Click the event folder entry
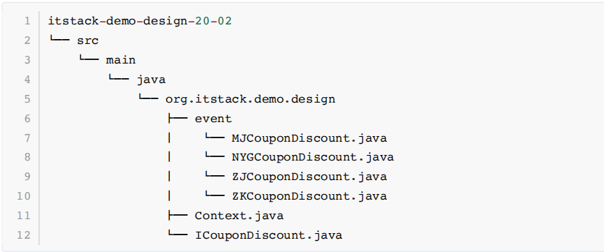Image resolution: width=604 pixels, height=252 pixels. [214, 118]
